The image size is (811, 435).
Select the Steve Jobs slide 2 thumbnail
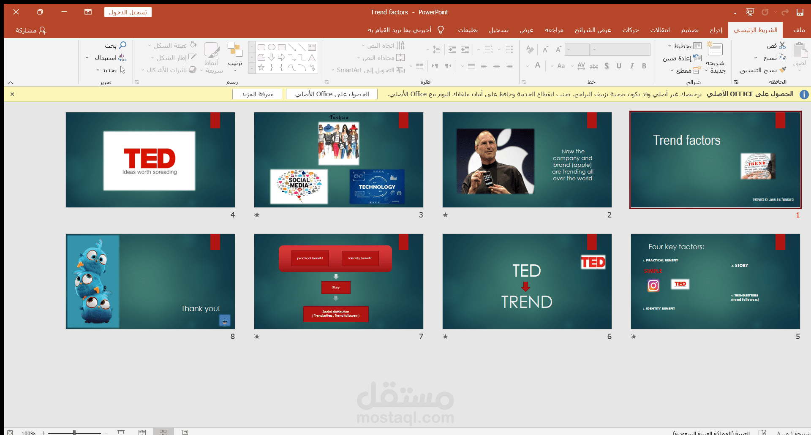(x=527, y=160)
